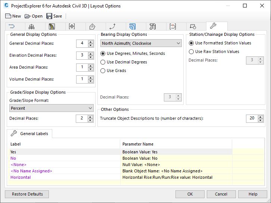
Task: Click the Label column header
Action: point(64,144)
